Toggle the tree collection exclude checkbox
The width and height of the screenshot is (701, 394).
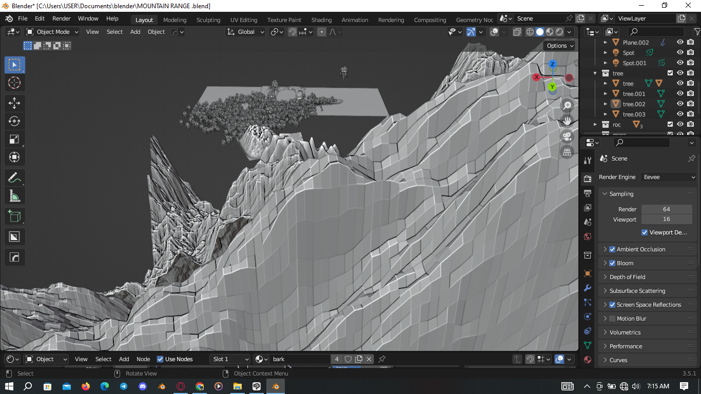tap(670, 73)
